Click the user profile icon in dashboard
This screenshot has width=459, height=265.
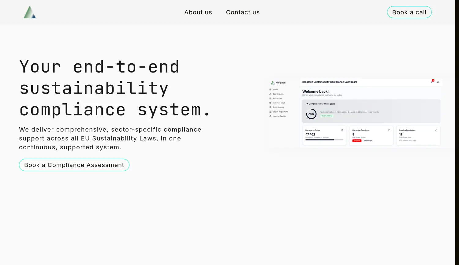pyautogui.click(x=438, y=82)
